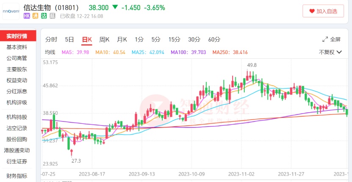
Task: Click the MA5: 39.98 legend
Action: pos(75,52)
